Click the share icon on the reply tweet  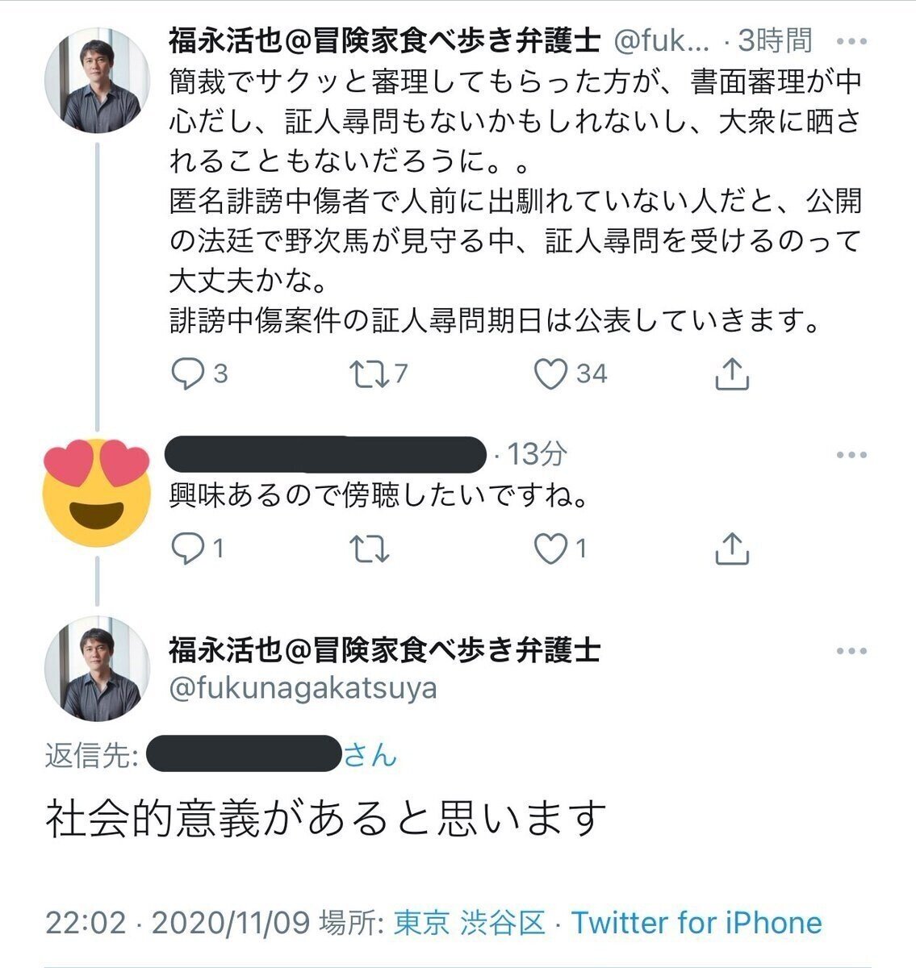pos(733,549)
